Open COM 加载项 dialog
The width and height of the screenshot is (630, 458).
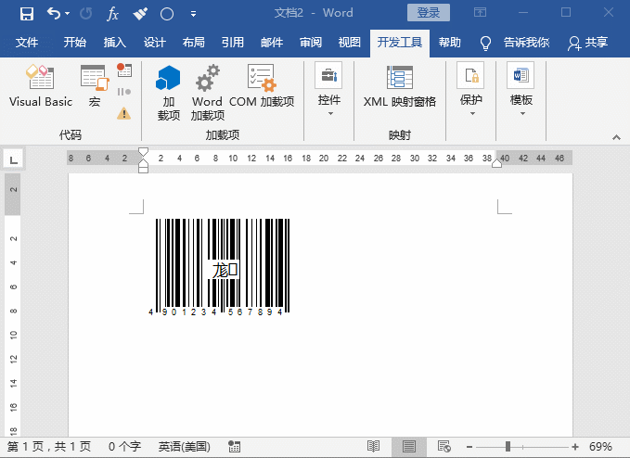coord(262,86)
